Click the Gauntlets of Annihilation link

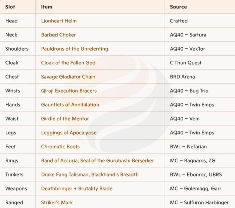70,105
